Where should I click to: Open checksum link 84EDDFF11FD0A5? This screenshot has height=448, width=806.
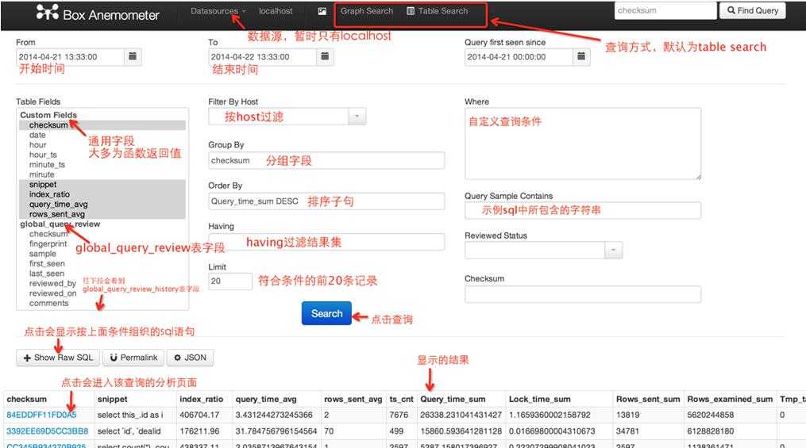pos(41,415)
